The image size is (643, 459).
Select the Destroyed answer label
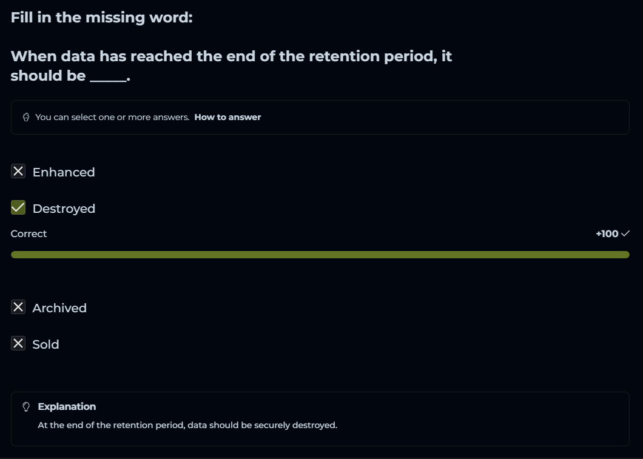pyautogui.click(x=64, y=209)
